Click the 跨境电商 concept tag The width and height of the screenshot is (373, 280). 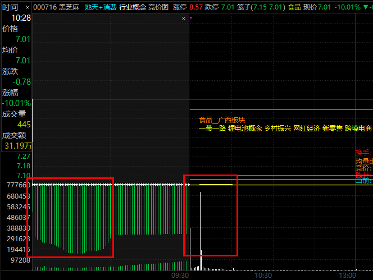coord(358,128)
